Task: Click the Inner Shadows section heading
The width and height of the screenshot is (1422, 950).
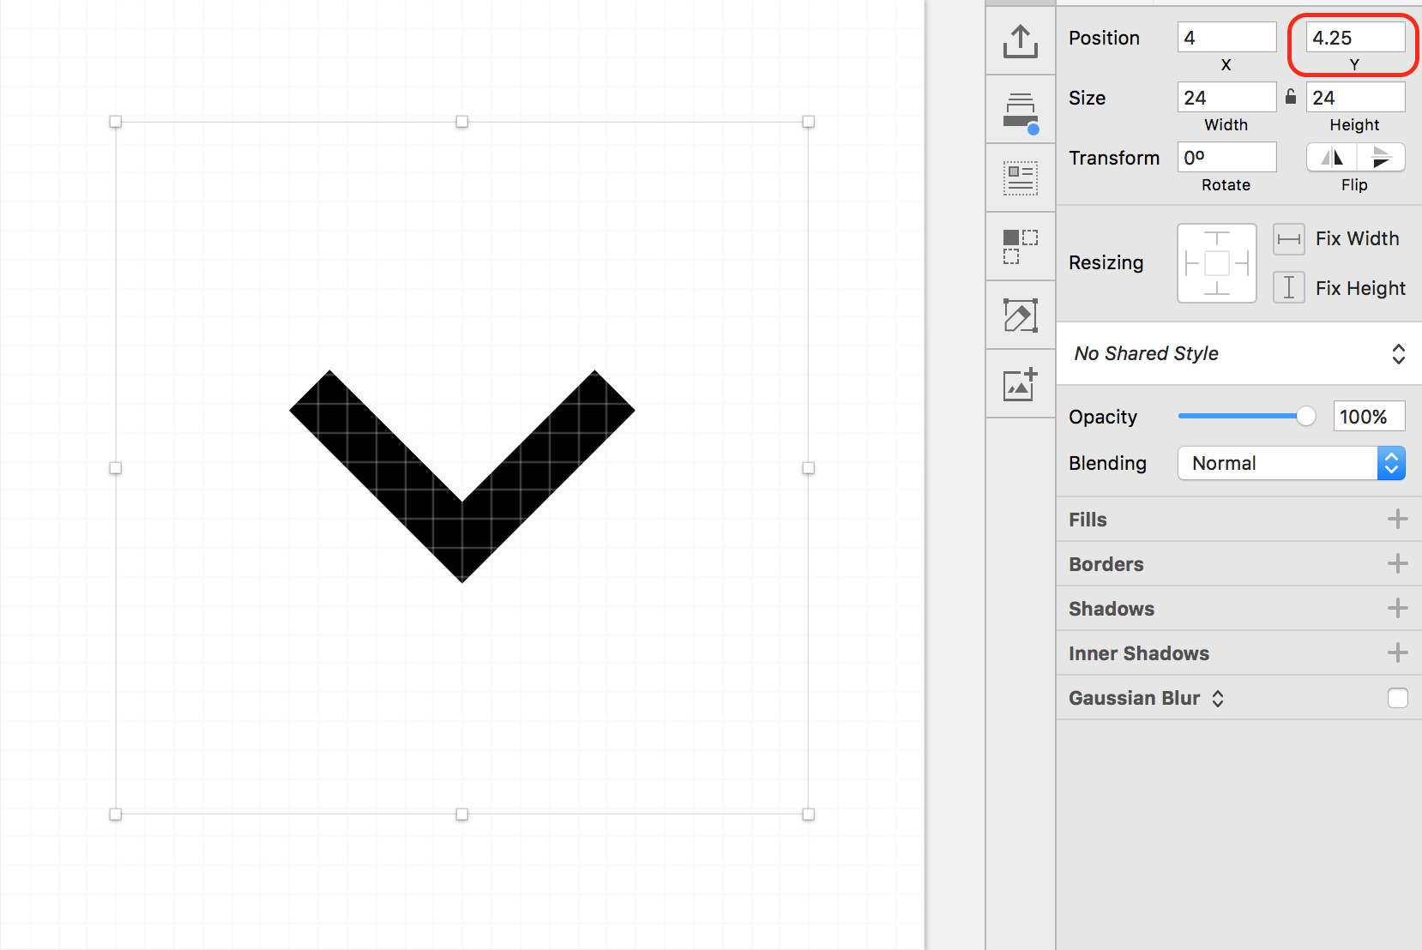Action: point(1139,653)
